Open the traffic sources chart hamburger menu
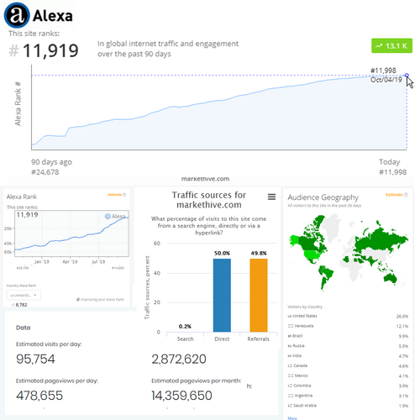This screenshot has height=420, width=420. [x=271, y=197]
